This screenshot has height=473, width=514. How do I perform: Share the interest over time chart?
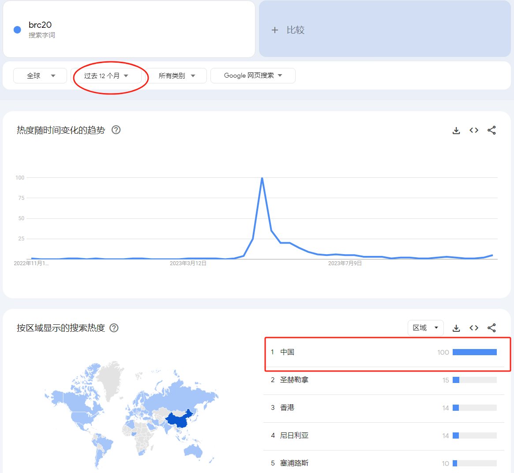coord(491,131)
